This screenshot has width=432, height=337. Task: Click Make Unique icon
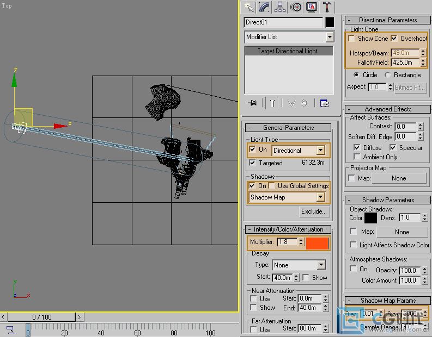291,103
